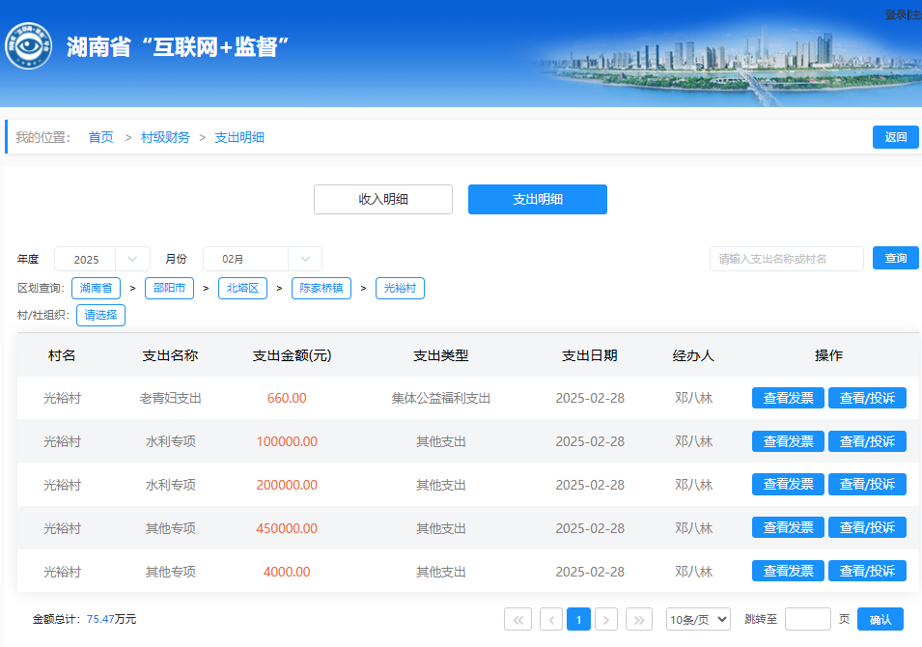
Task: Open the 10条/页 page size selector
Action: (698, 619)
